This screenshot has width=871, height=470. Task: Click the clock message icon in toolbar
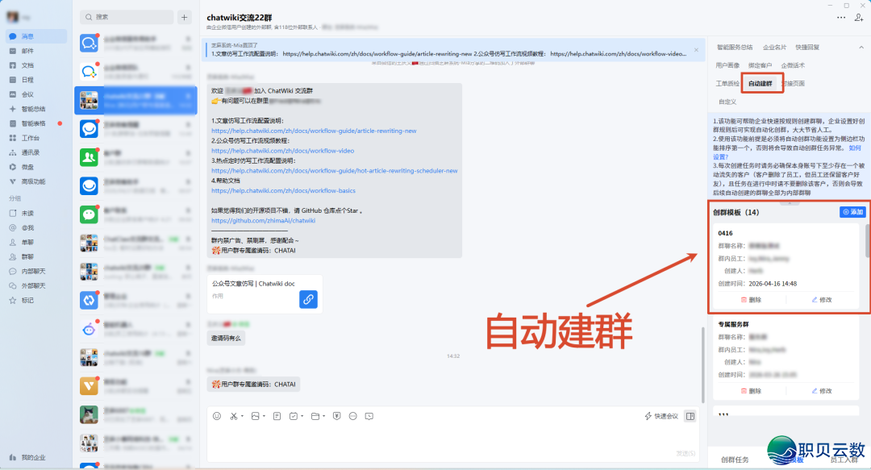click(369, 416)
